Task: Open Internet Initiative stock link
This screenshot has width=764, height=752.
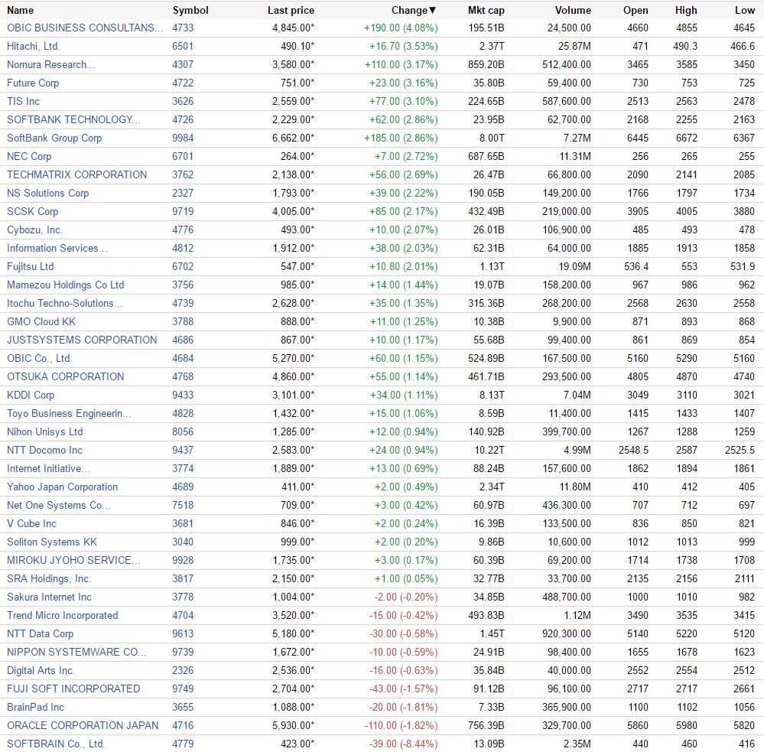Action: (x=47, y=468)
